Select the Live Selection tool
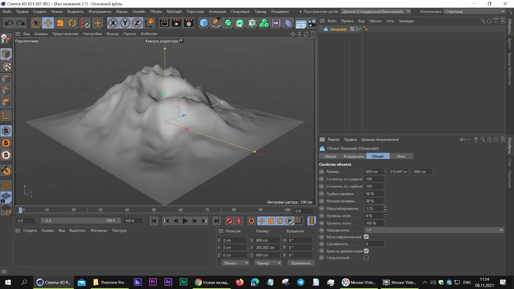The width and height of the screenshot is (514, 289). (x=36, y=23)
